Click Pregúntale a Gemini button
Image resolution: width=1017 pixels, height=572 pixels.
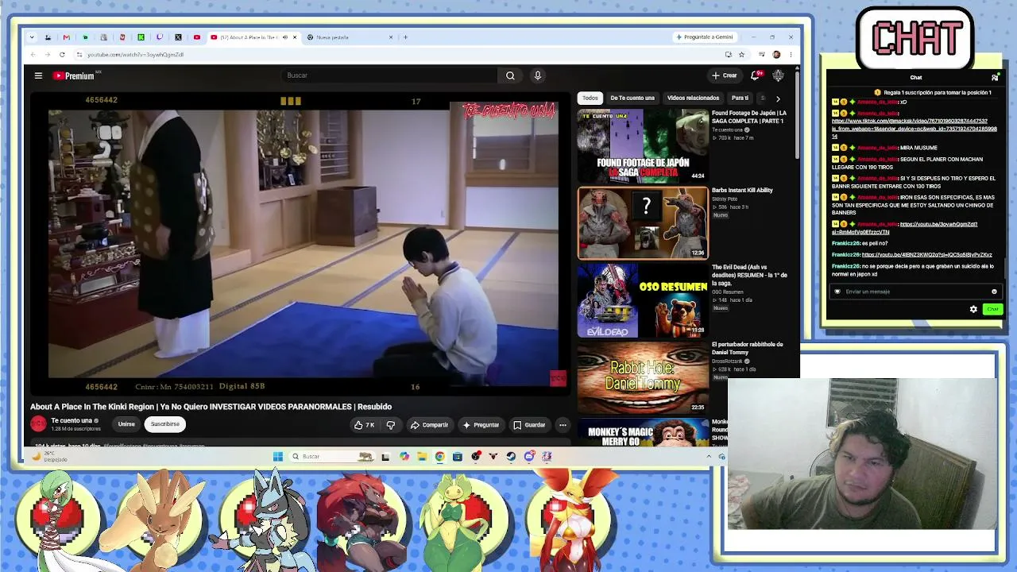coord(705,37)
